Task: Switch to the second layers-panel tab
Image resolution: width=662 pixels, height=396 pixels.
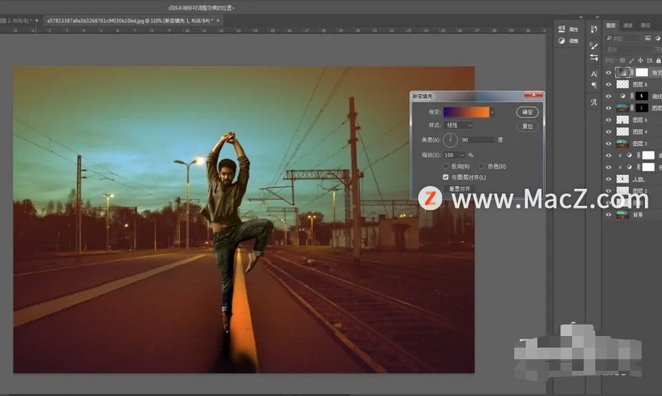Action: pos(628,25)
